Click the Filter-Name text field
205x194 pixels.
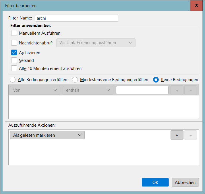76,18
